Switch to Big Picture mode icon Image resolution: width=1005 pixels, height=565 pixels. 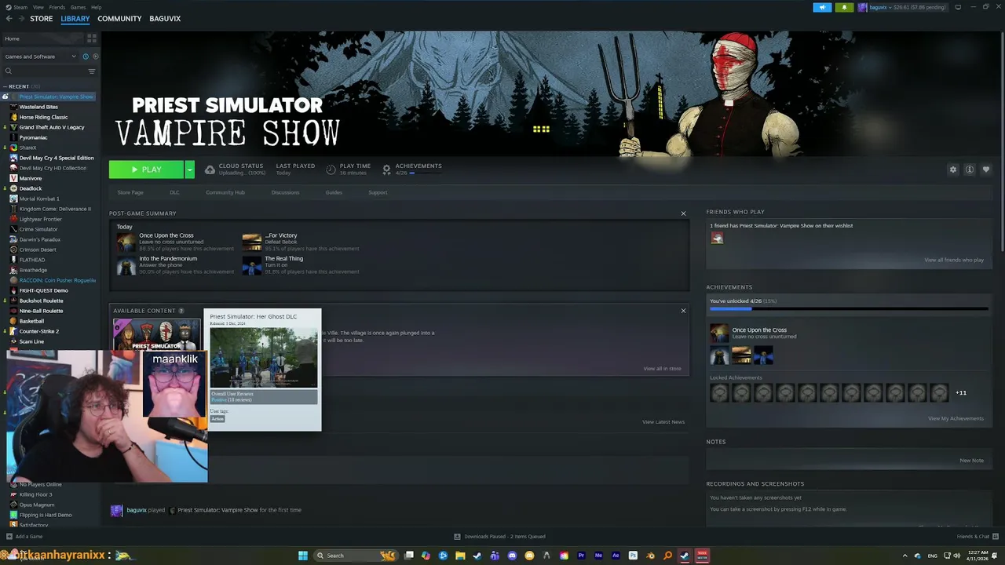pos(958,7)
